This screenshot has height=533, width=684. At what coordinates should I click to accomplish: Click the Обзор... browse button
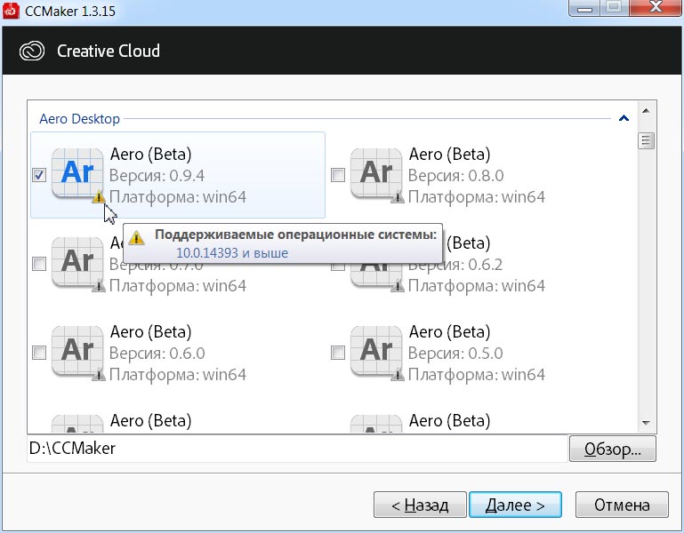click(613, 449)
